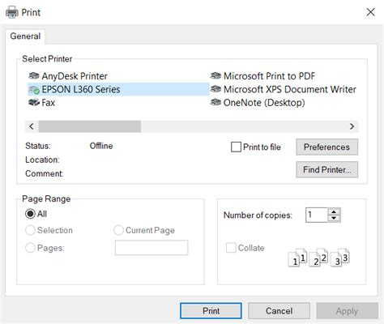Click the printer icon in title bar
Viewport: 384px width, 324px height.
(x=12, y=12)
